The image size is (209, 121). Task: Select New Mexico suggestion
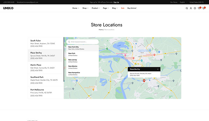(82, 67)
